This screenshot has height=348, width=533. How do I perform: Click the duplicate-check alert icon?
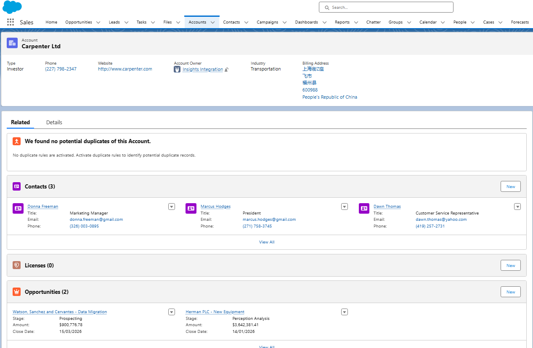tap(16, 141)
